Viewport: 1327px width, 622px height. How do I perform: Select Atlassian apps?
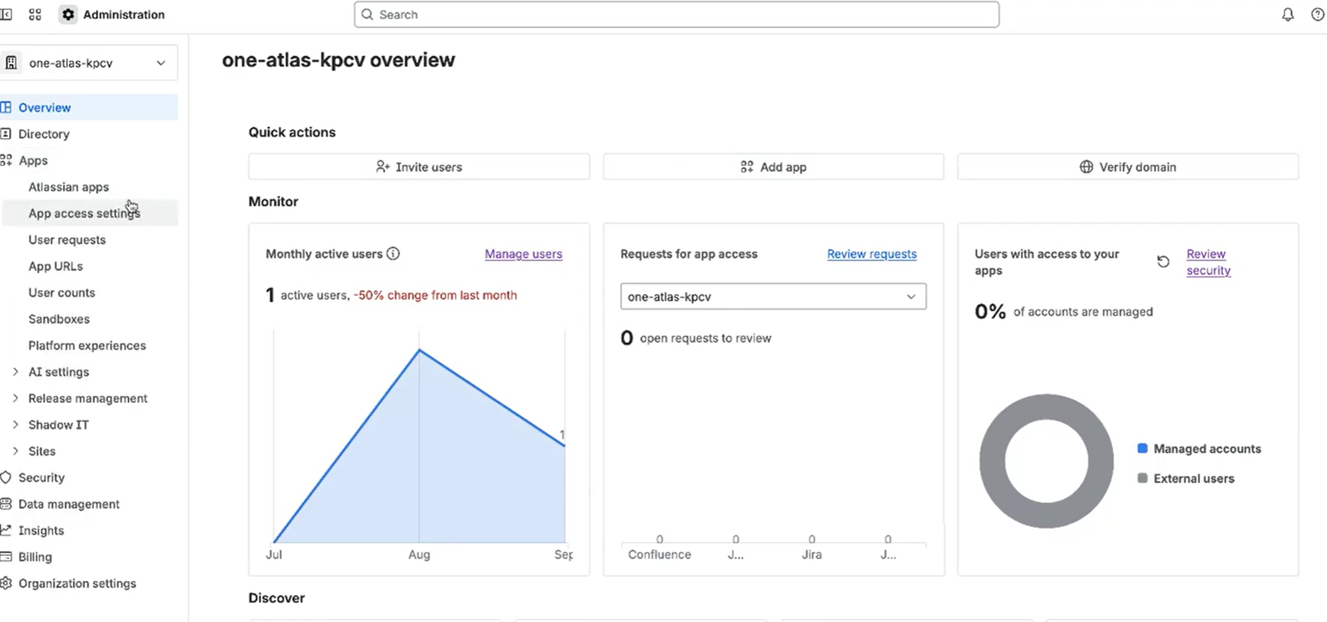point(68,187)
